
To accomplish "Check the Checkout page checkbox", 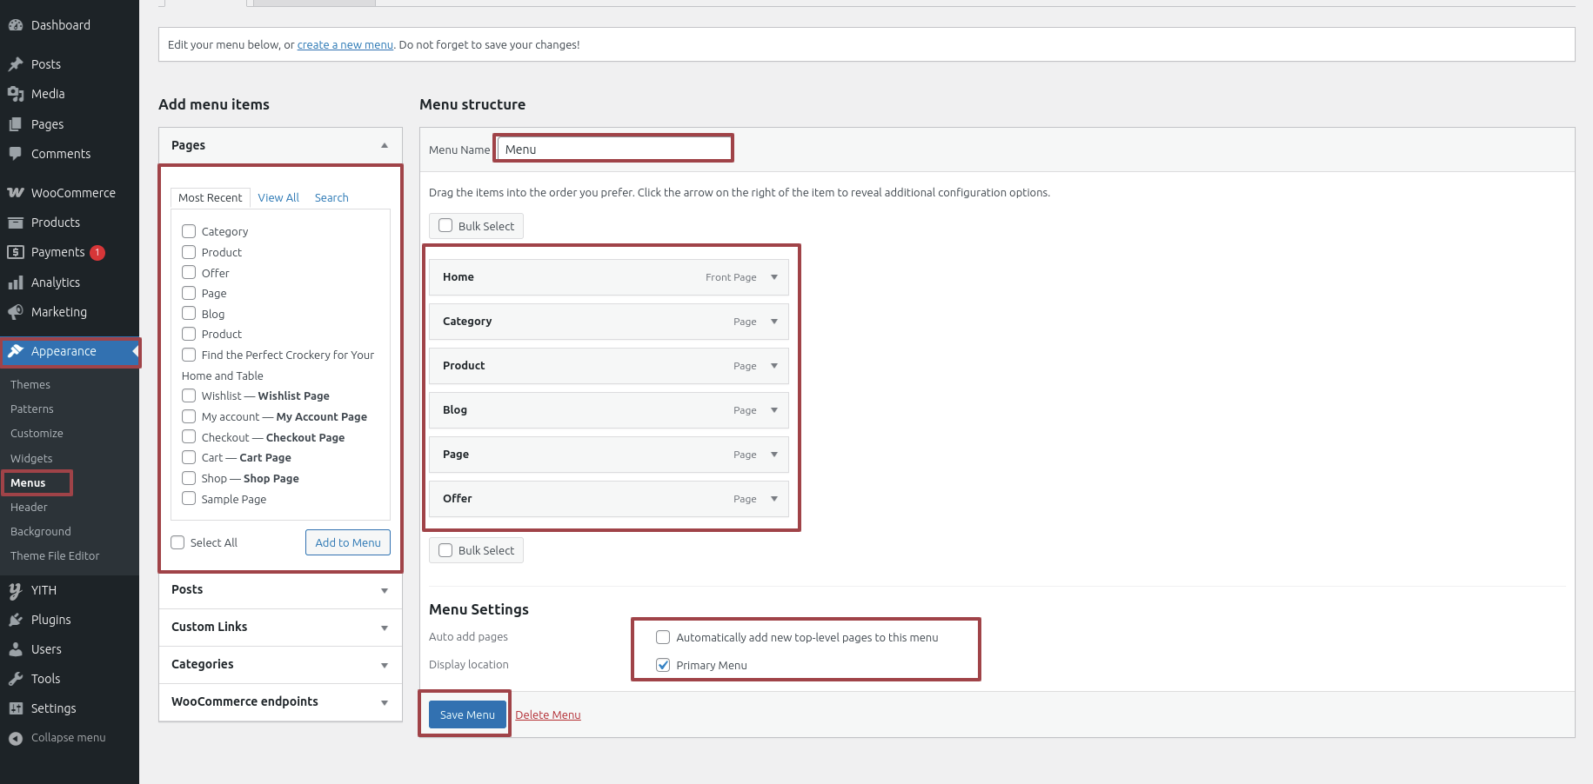I will [x=189, y=436].
